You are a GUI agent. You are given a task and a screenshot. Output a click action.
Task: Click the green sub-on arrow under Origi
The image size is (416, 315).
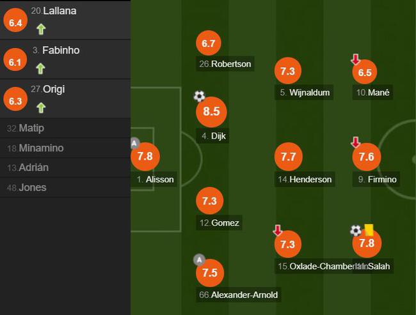pyautogui.click(x=41, y=108)
